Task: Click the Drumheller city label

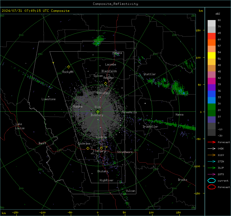Action: click(150, 127)
